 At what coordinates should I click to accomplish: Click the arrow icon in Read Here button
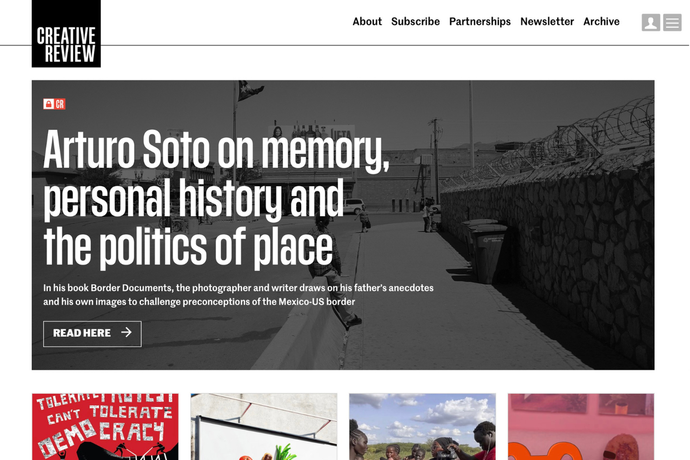[126, 332]
